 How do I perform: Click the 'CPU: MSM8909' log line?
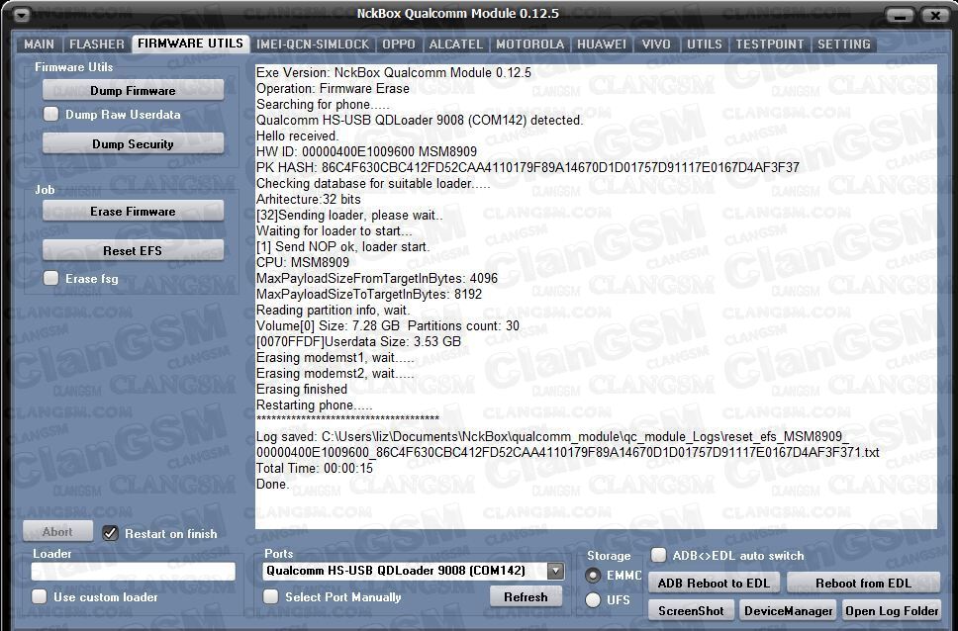[x=303, y=263]
